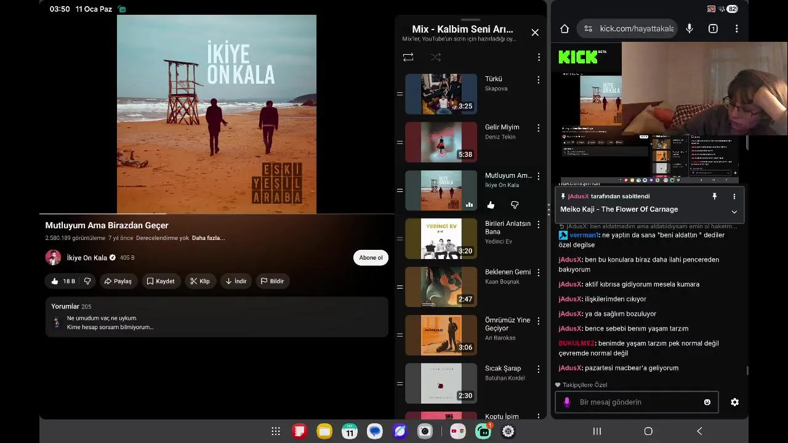Select Ömrümüz Yine Geçiyor by Ari Barokas
This screenshot has height=443, width=788.
coord(472,335)
